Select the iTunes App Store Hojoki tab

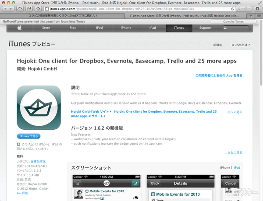pyautogui.click(x=185, y=16)
